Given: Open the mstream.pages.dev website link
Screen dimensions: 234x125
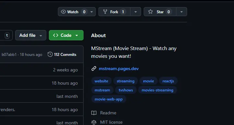Looking at the screenshot, I should click(119, 68).
